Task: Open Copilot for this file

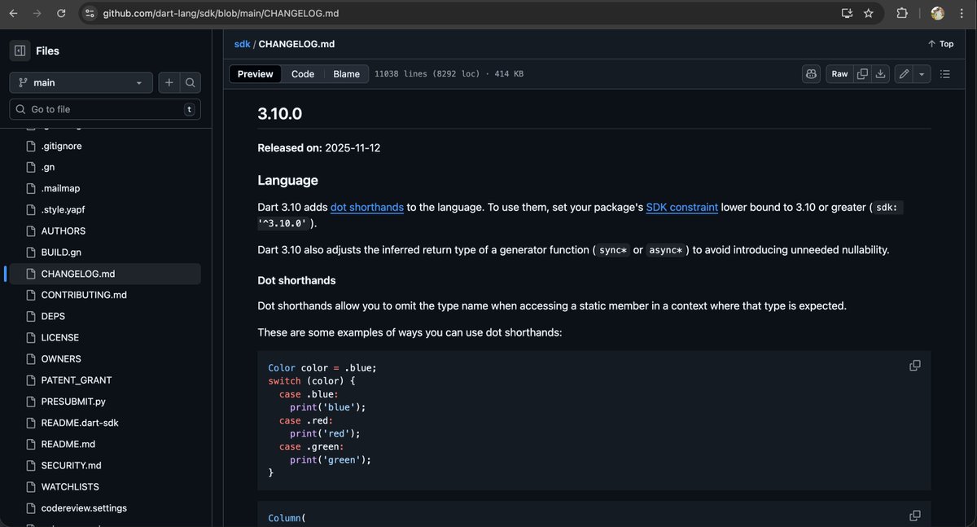Action: click(x=811, y=73)
